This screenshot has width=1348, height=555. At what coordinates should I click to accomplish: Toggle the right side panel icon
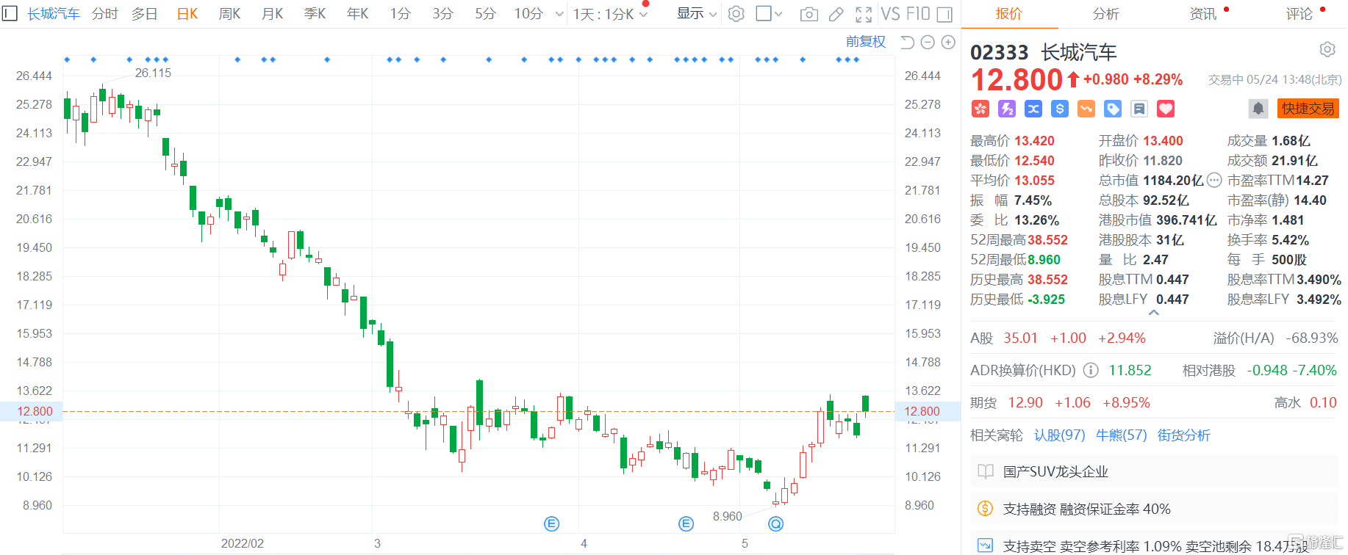point(945,14)
